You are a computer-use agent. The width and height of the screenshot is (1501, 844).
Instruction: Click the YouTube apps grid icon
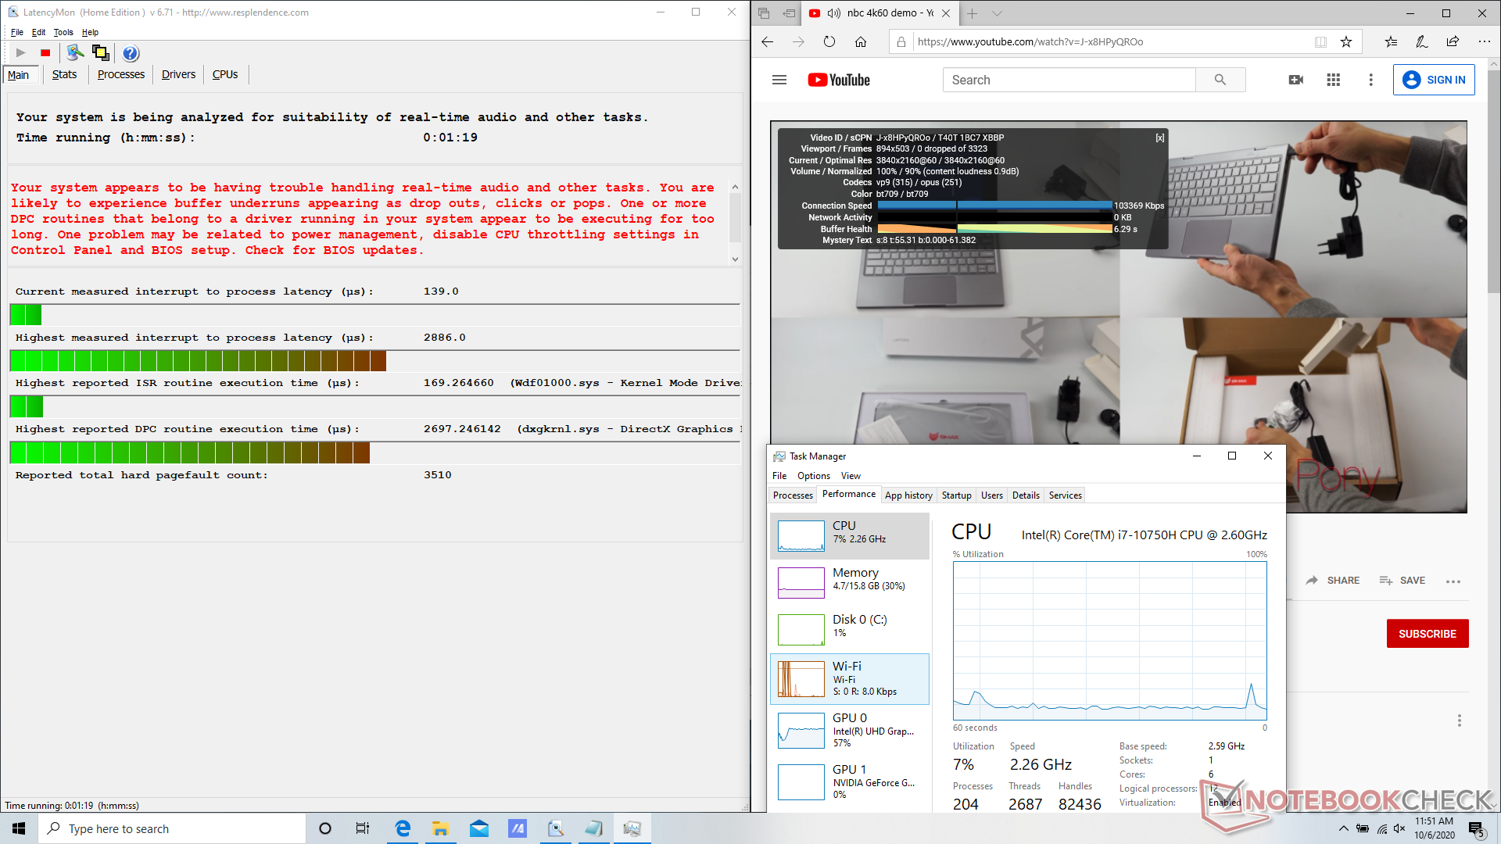1334,80
